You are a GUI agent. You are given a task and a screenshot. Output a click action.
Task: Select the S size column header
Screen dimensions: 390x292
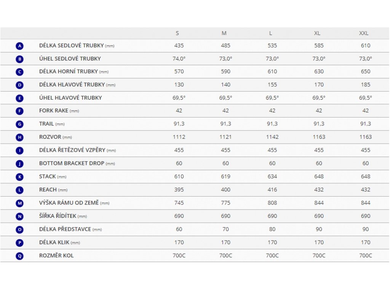pyautogui.click(x=177, y=33)
